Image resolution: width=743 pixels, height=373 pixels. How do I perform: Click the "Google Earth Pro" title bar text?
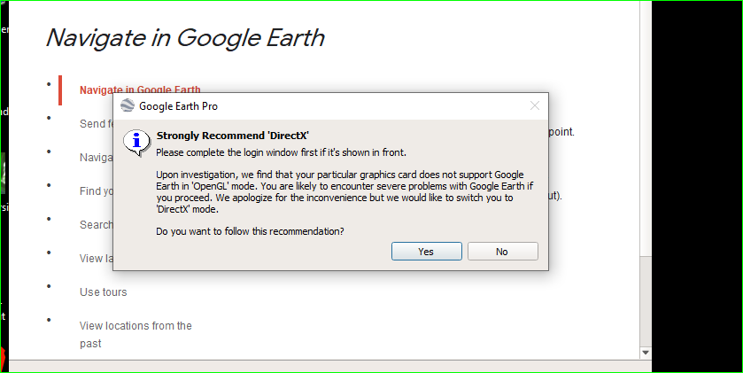[178, 106]
